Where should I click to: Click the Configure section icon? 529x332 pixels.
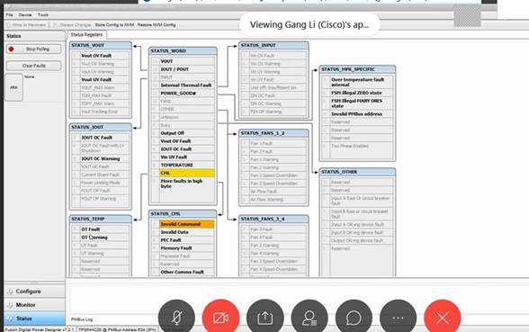tap(10, 292)
